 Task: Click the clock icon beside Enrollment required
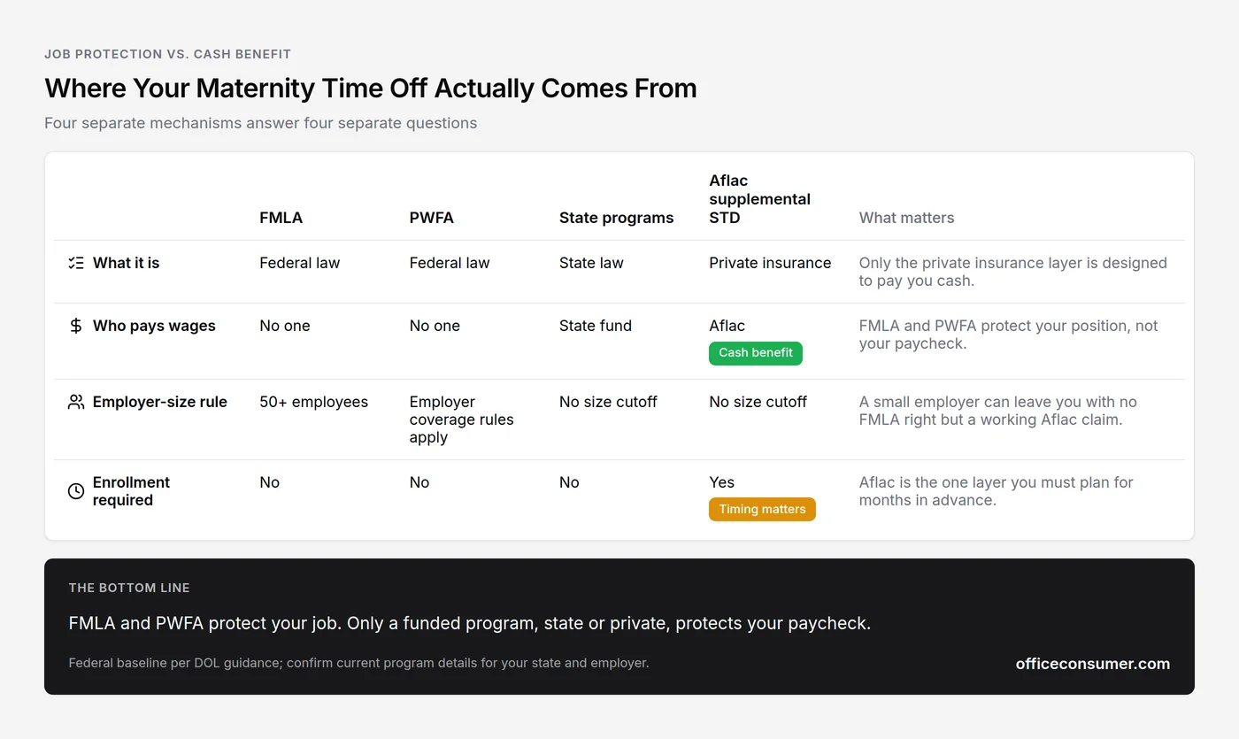click(76, 491)
